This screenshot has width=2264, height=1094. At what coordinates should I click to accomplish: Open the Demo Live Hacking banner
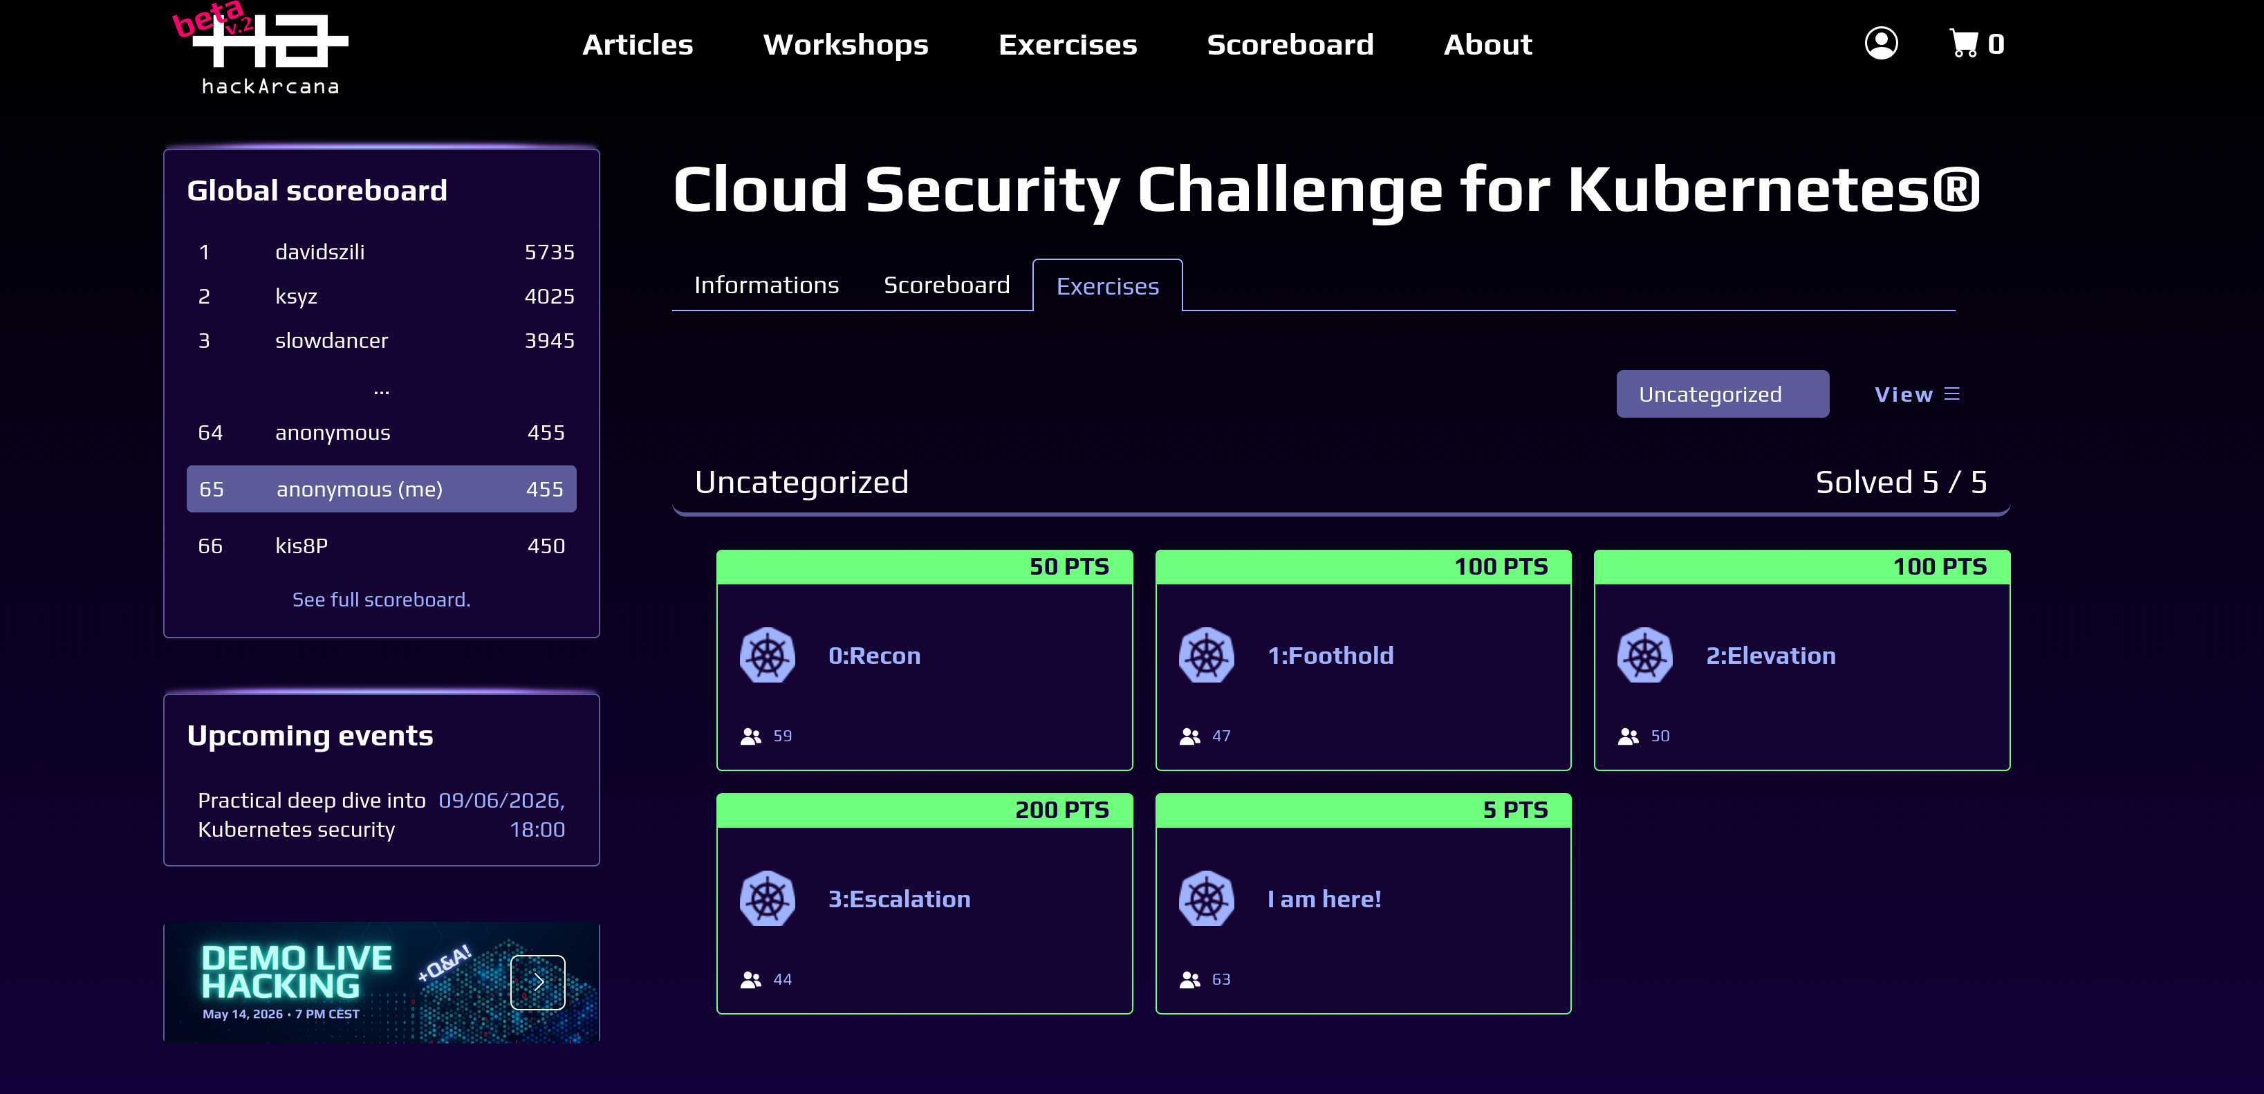click(x=382, y=983)
